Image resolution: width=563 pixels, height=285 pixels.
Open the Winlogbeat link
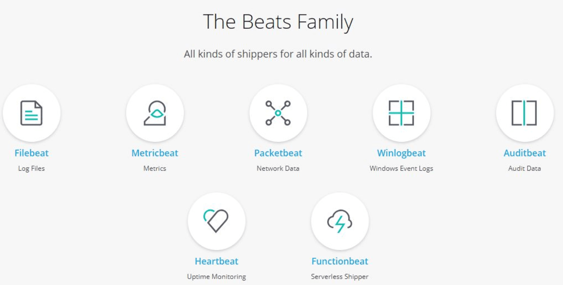coord(401,153)
